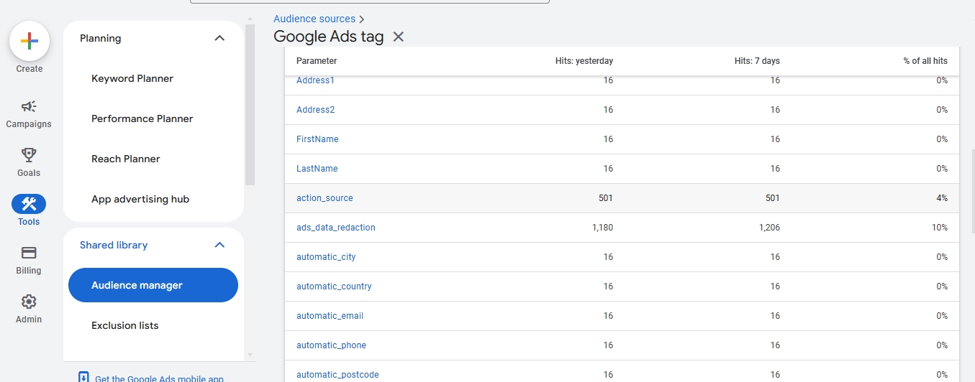Click the mobile app download icon
975x382 pixels.
pos(83,378)
